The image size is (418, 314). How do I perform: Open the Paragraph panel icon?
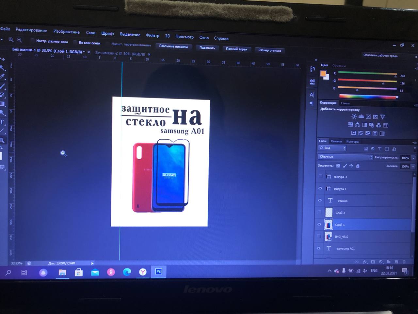coord(312,104)
